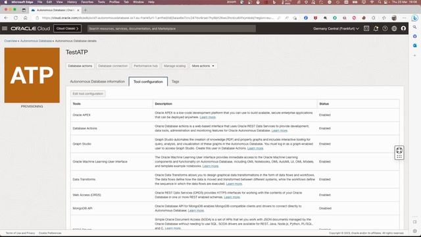The image size is (421, 237).
Task: Open Edge settings and more ellipsis
Action: click(x=405, y=18)
